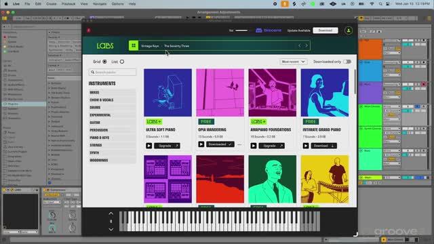Click in the Search palette field
Viewport: 434px width, 244px height.
click(113, 73)
